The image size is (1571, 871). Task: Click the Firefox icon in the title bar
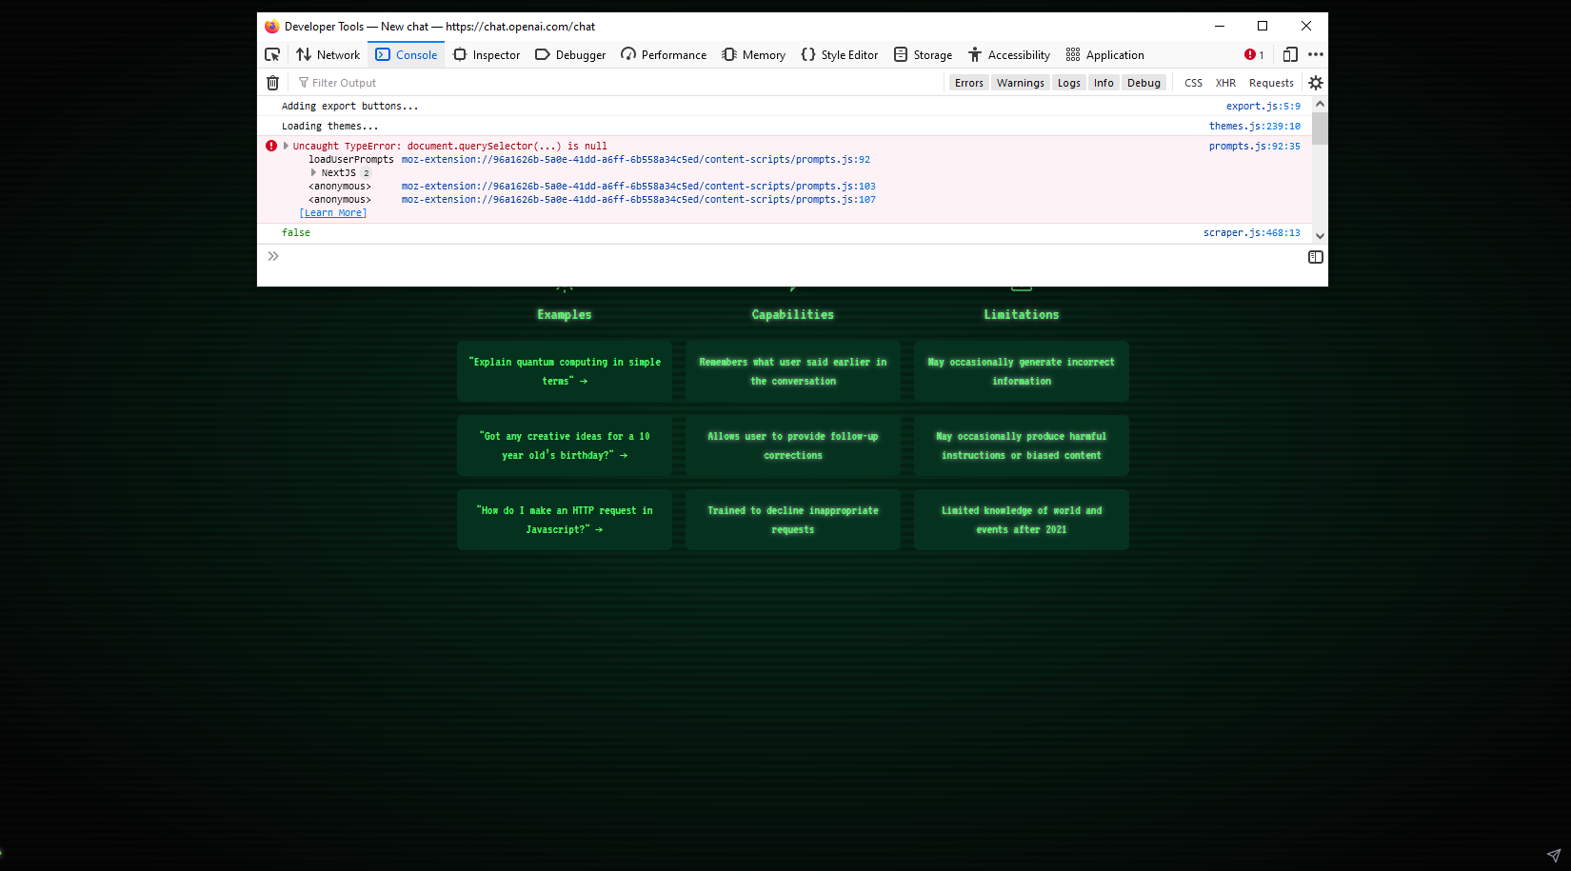point(272,26)
